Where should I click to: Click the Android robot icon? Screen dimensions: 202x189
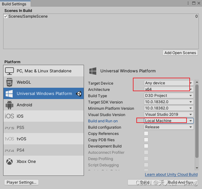9,105
